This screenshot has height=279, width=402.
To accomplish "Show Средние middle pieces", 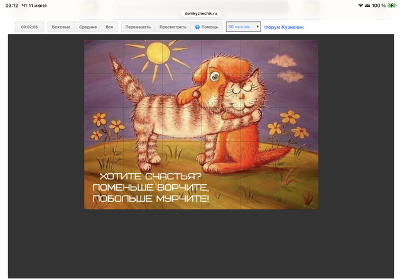I will [x=88, y=27].
